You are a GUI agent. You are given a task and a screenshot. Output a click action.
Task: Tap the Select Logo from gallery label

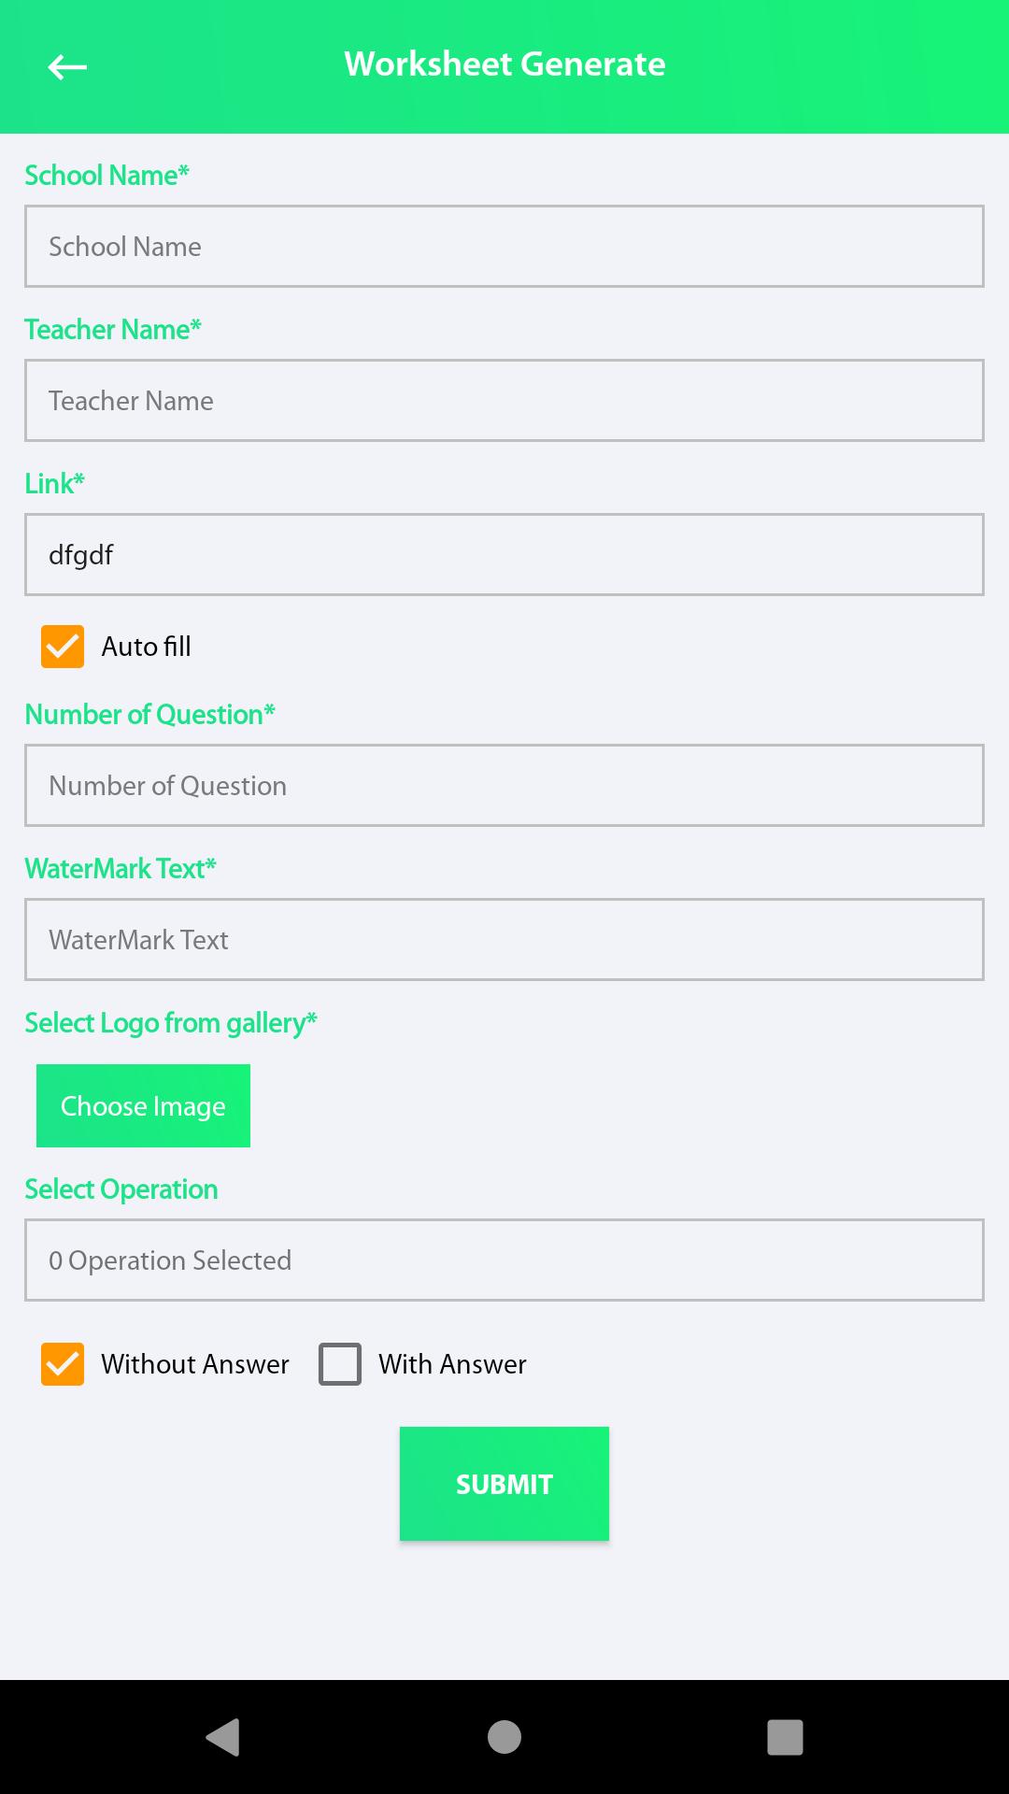click(x=171, y=1023)
